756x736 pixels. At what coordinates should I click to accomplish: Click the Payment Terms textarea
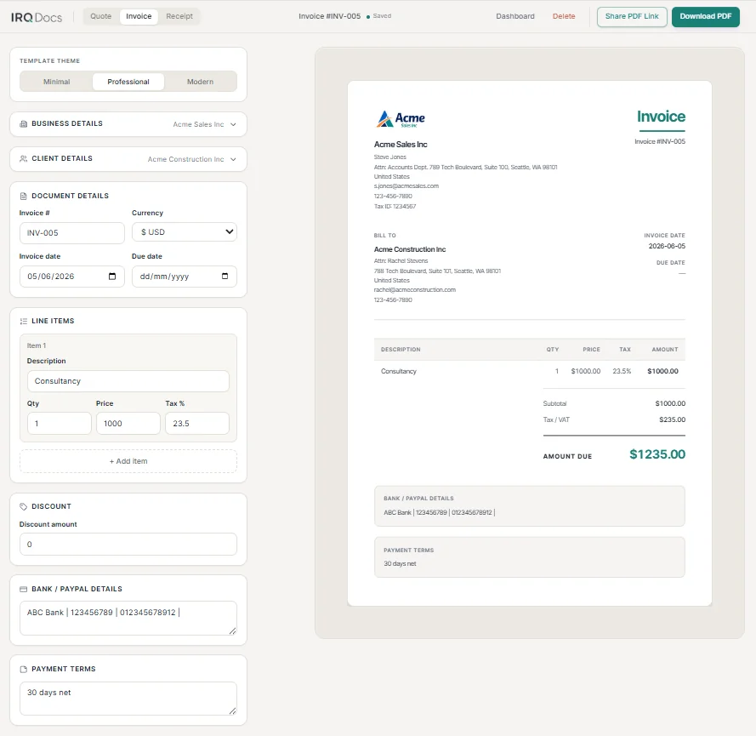tap(128, 699)
